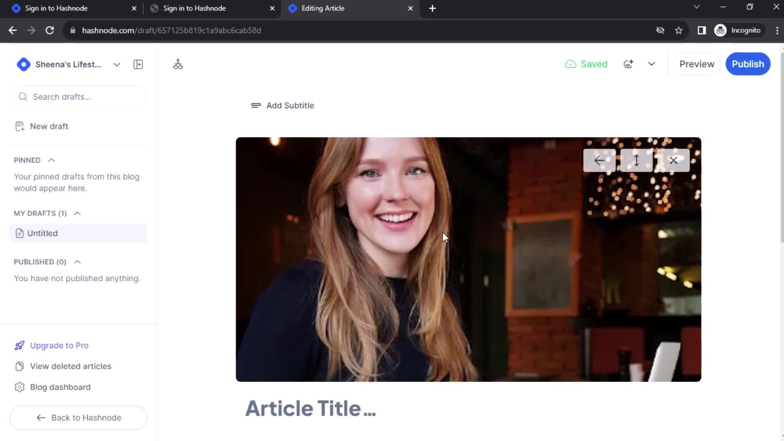Image resolution: width=784 pixels, height=441 pixels.
Task: Expand the PUBLISHED section collapse toggle
Action: 77,262
